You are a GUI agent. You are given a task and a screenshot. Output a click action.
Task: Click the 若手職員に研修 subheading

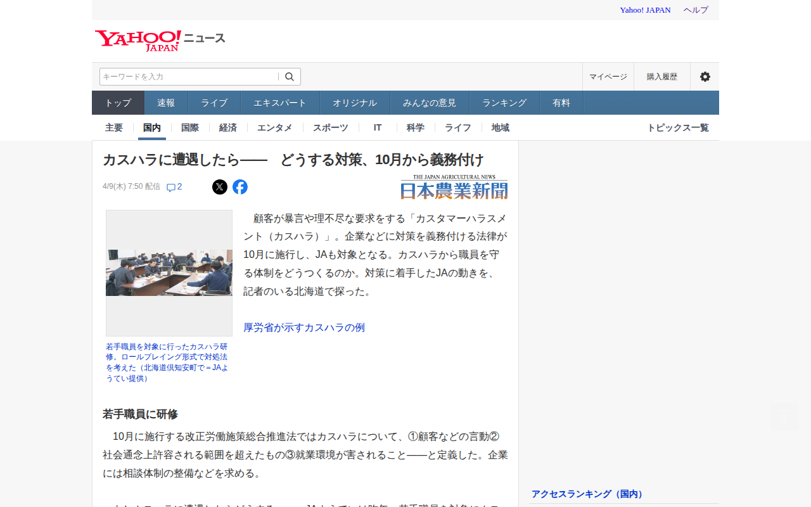click(x=140, y=414)
